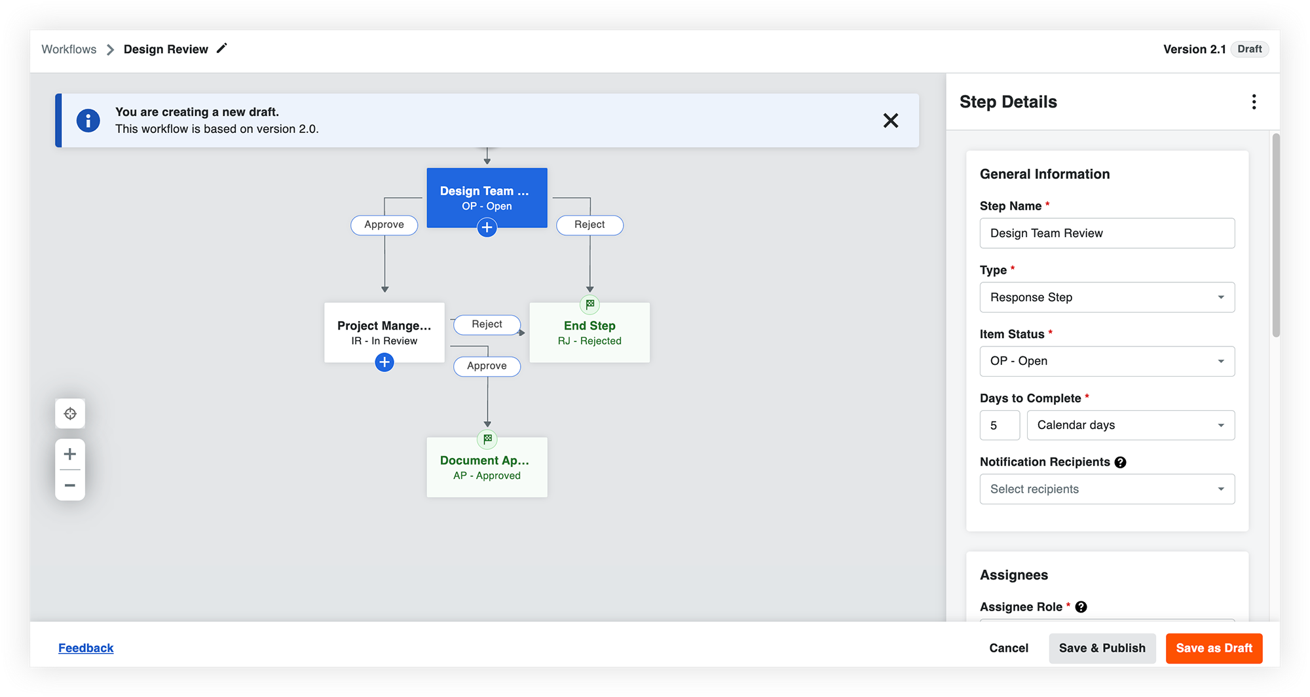Image resolution: width=1310 pixels, height=697 pixels.
Task: Click the Save as Draft button
Action: coord(1214,648)
